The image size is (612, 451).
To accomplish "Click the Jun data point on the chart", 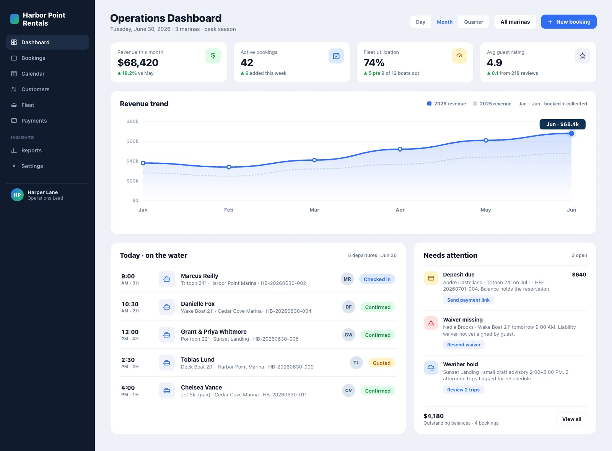I will click(x=571, y=133).
